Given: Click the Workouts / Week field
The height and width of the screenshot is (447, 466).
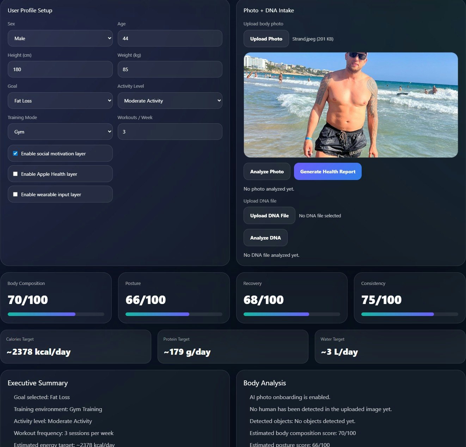Looking at the screenshot, I should tap(170, 131).
